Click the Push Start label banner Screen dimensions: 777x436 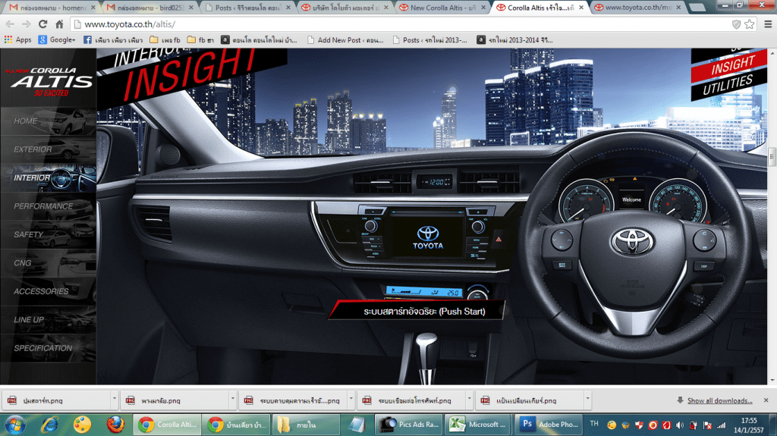point(417,311)
